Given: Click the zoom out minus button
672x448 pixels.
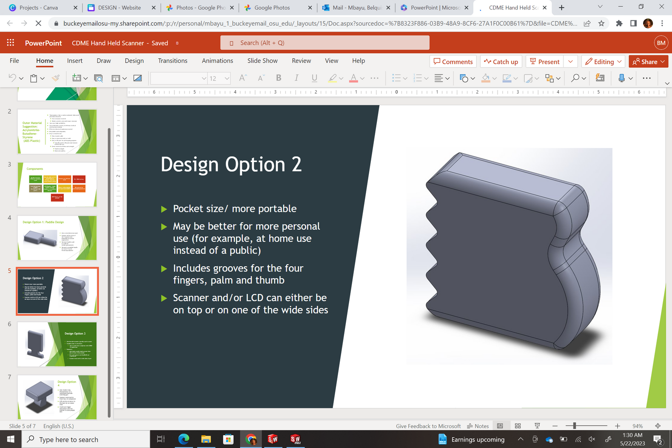Looking at the screenshot, I should click(555, 426).
